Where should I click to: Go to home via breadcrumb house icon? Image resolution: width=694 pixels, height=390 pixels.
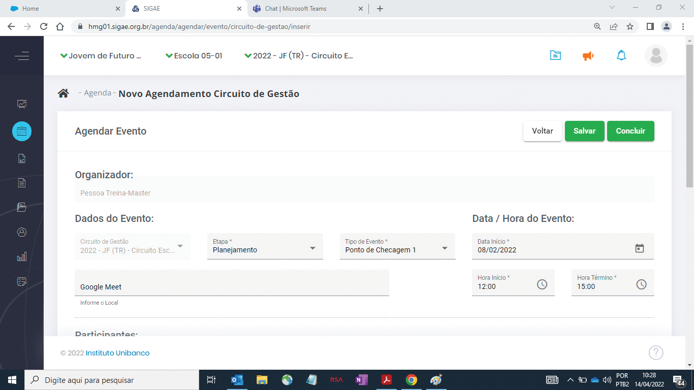(64, 93)
